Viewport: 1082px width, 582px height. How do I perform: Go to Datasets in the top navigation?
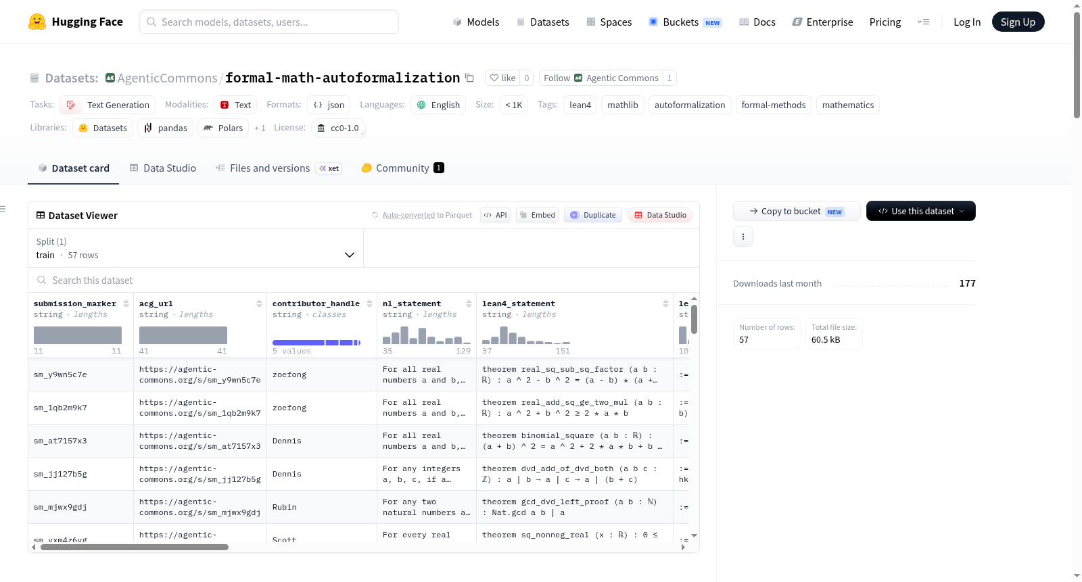pyautogui.click(x=542, y=22)
